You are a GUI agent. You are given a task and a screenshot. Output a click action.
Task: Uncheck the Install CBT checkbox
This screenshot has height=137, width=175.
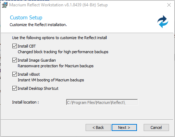14,46
